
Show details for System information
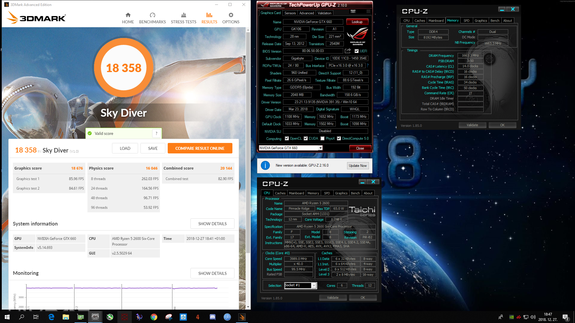point(212,224)
